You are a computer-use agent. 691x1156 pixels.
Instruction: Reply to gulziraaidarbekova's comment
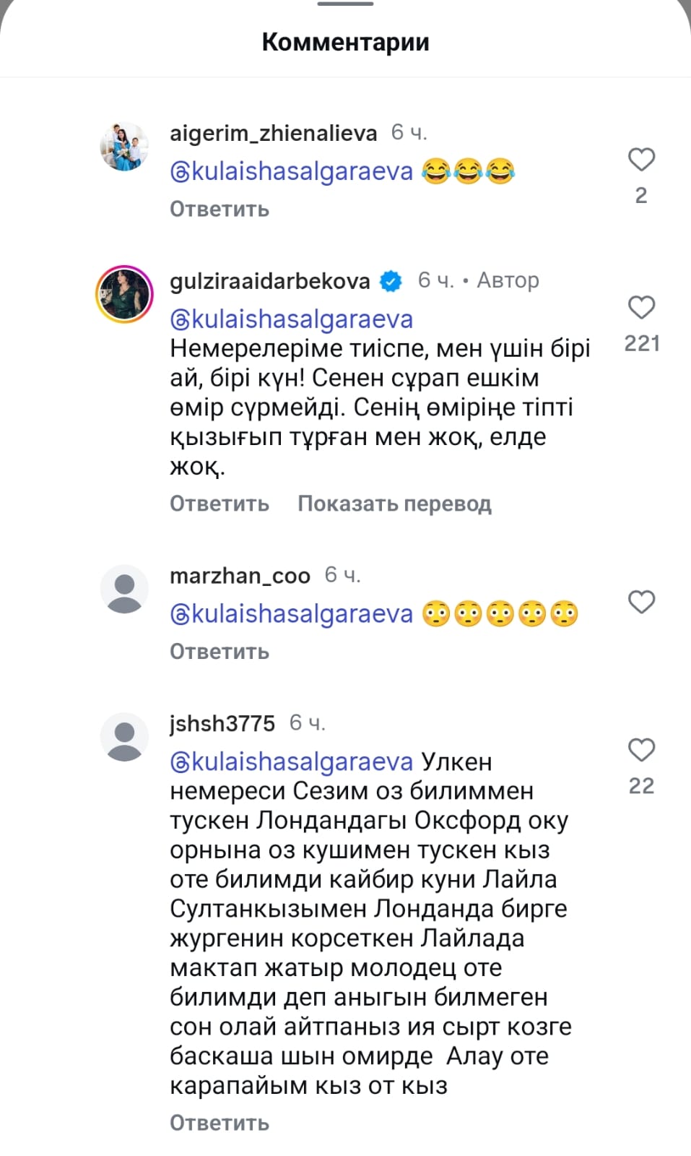220,504
